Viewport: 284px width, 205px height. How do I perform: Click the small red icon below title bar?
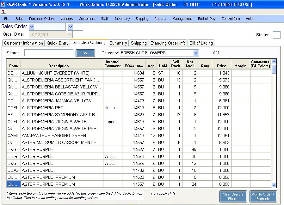3,11
